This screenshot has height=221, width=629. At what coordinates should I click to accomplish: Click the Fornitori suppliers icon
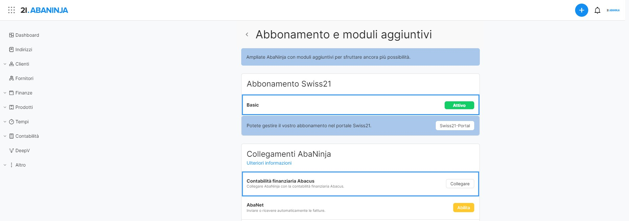click(x=12, y=78)
